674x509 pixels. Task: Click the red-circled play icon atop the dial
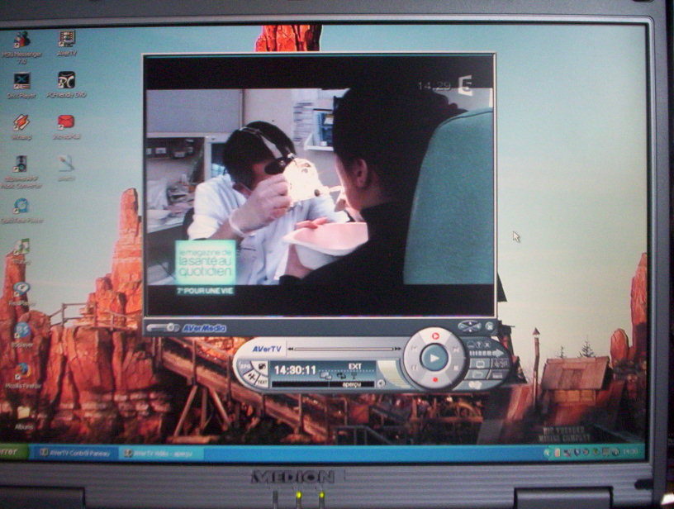tap(435, 335)
